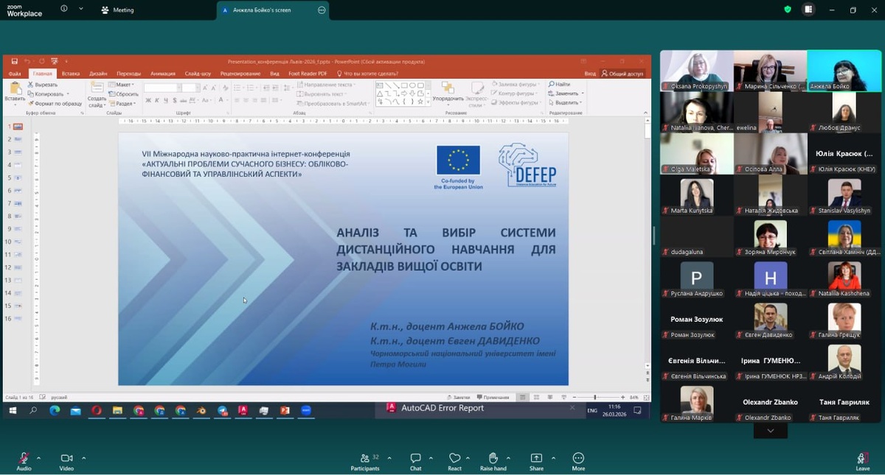Open the meeting information icon
The height and width of the screenshot is (475, 885).
pos(64,10)
